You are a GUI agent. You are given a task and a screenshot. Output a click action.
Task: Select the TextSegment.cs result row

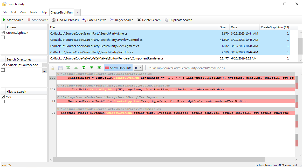click(169, 46)
